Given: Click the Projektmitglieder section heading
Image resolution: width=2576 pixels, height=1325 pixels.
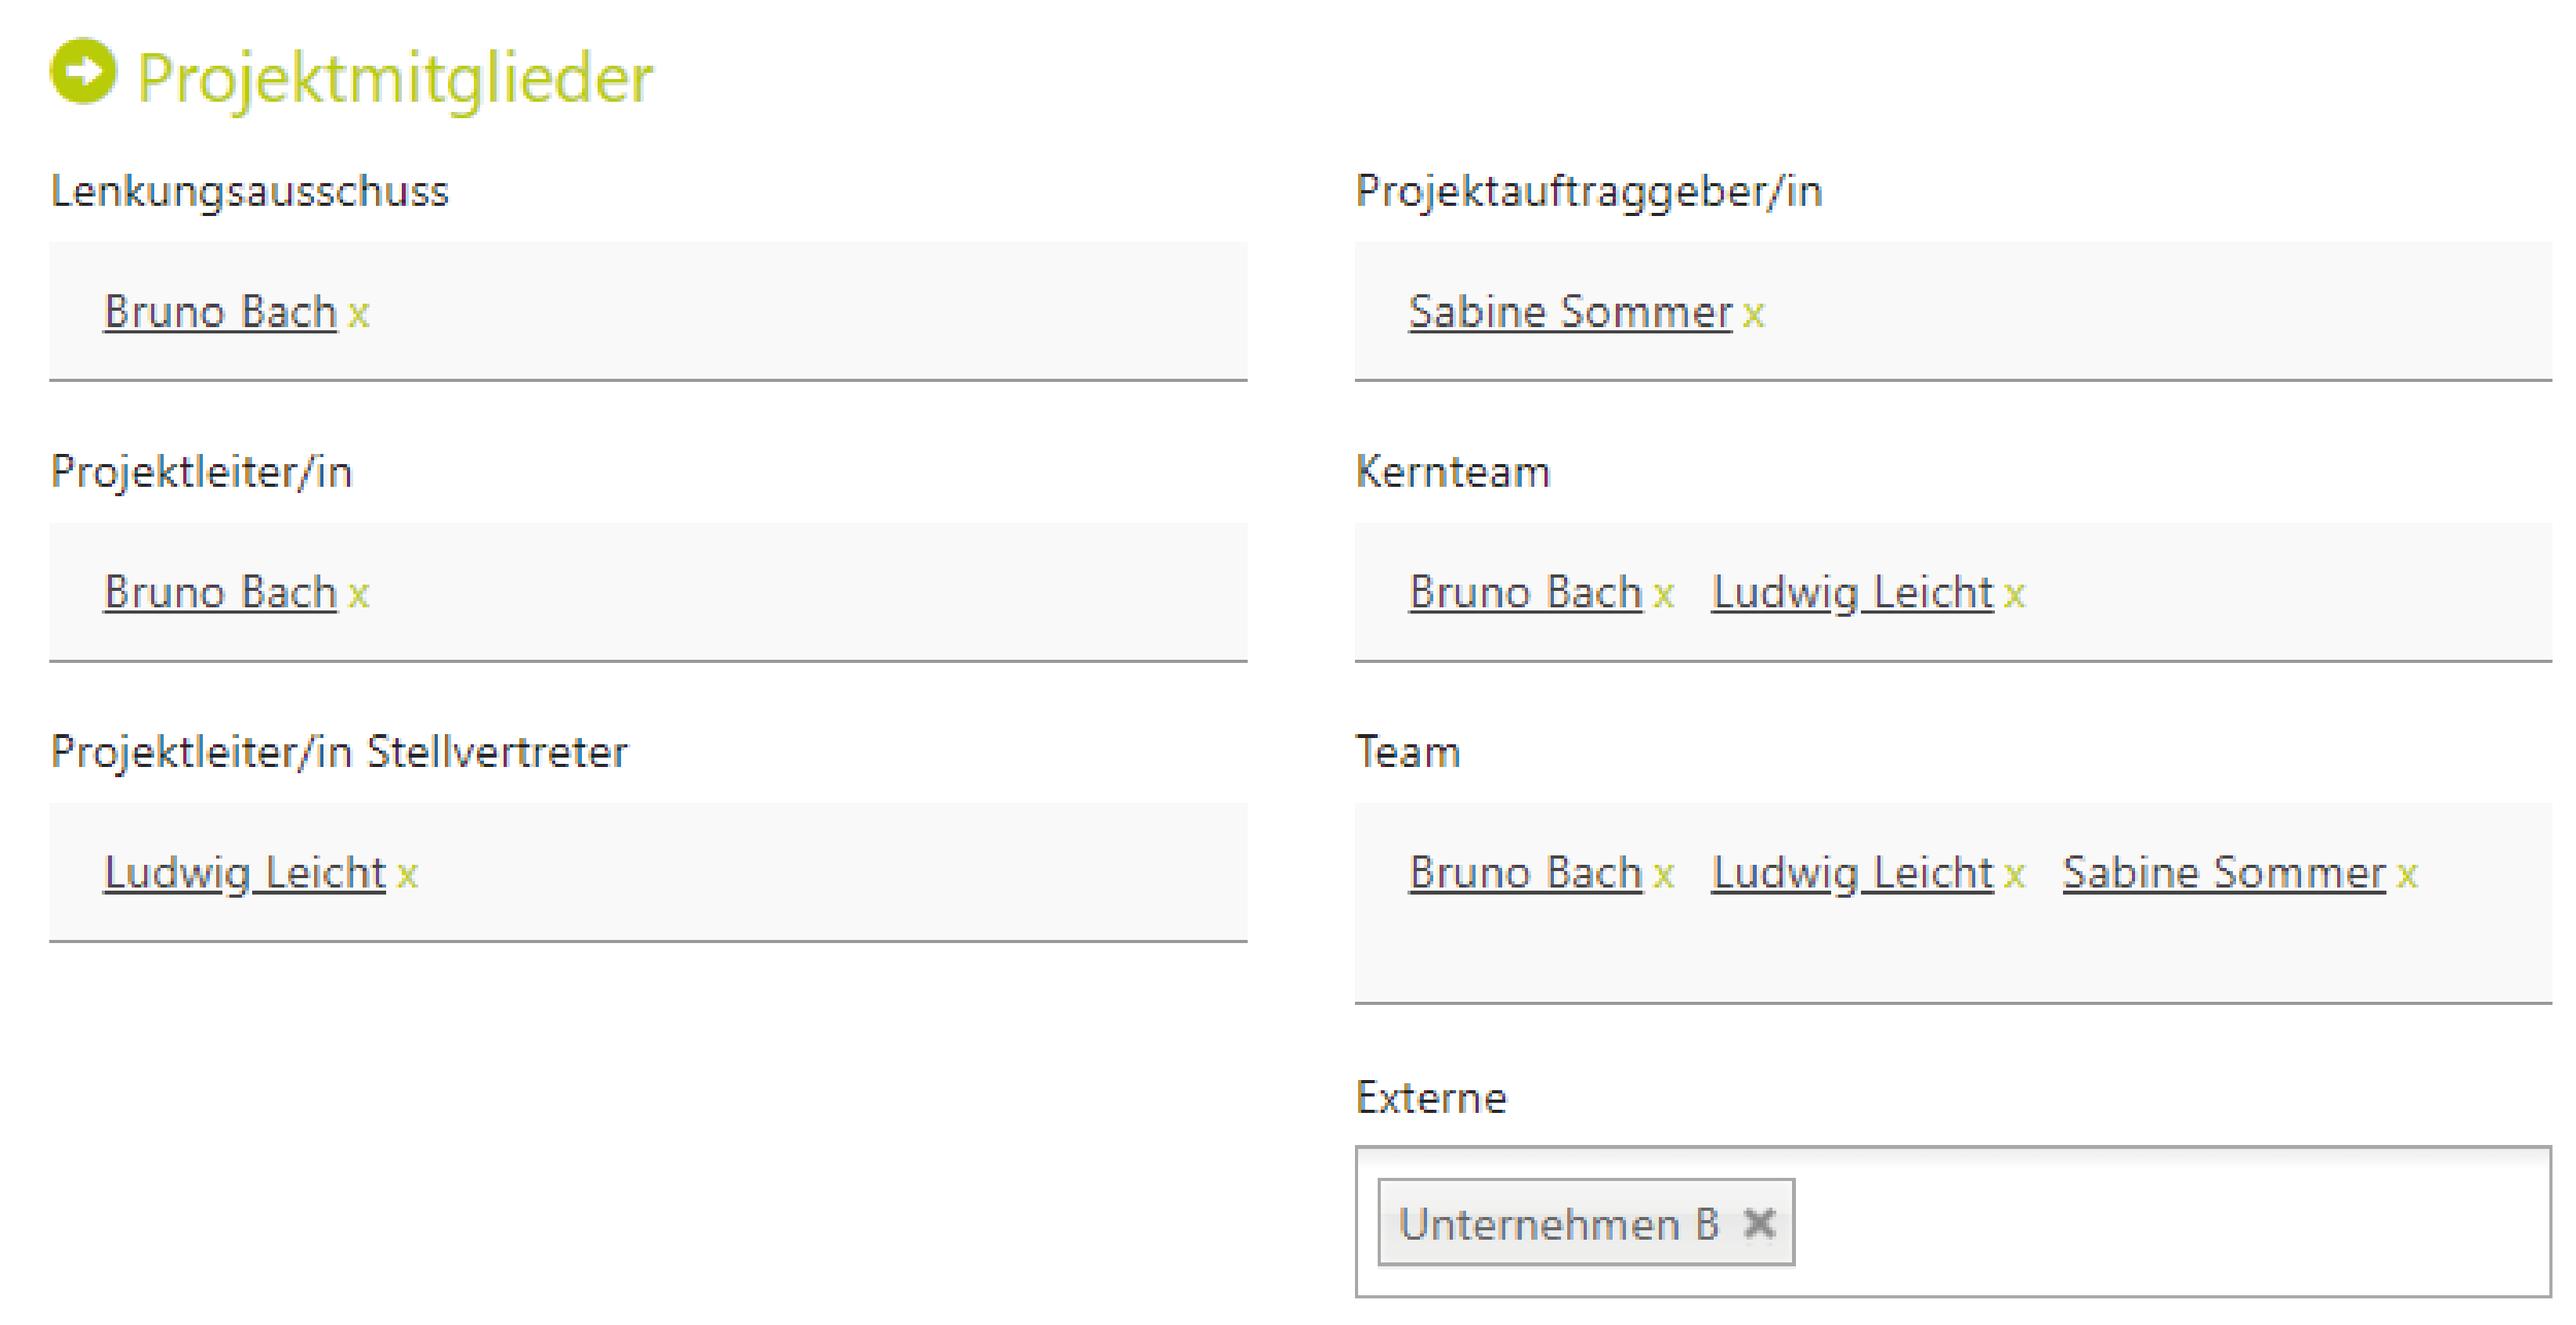Looking at the screenshot, I should pyautogui.click(x=394, y=78).
